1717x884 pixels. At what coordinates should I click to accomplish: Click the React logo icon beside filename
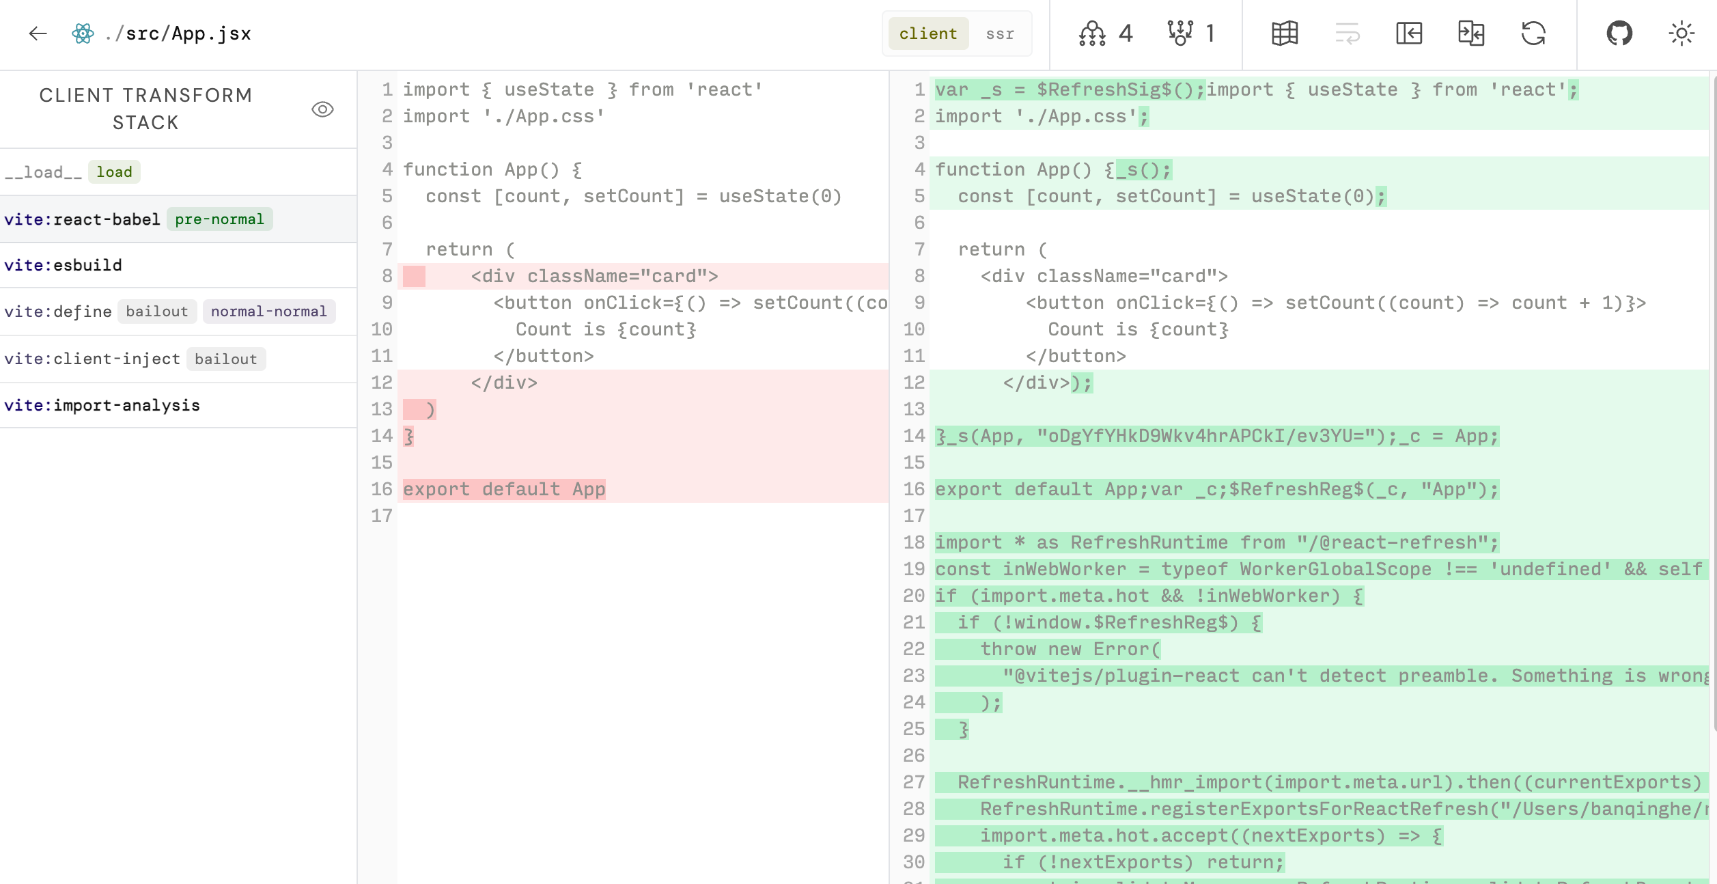(83, 33)
